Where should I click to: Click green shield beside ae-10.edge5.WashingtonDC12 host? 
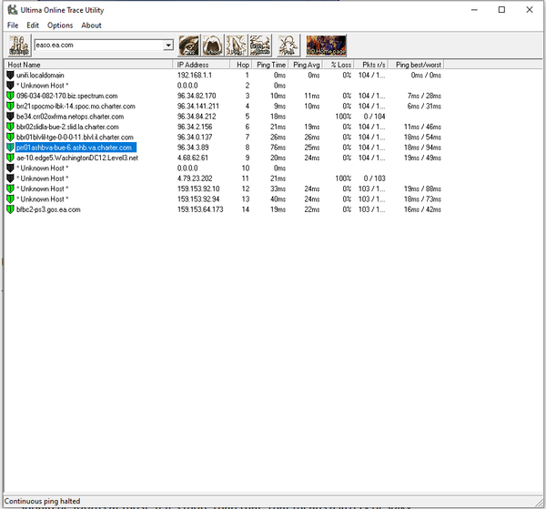10,158
